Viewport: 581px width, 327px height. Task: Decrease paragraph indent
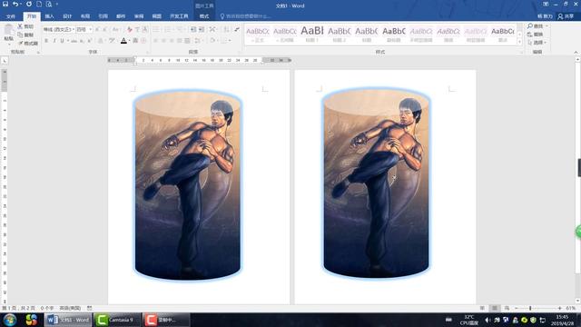click(x=193, y=29)
